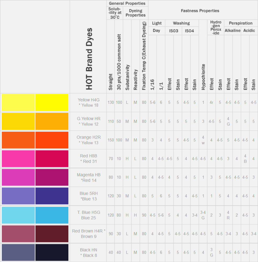Click the '1/1' light column header

161,86
